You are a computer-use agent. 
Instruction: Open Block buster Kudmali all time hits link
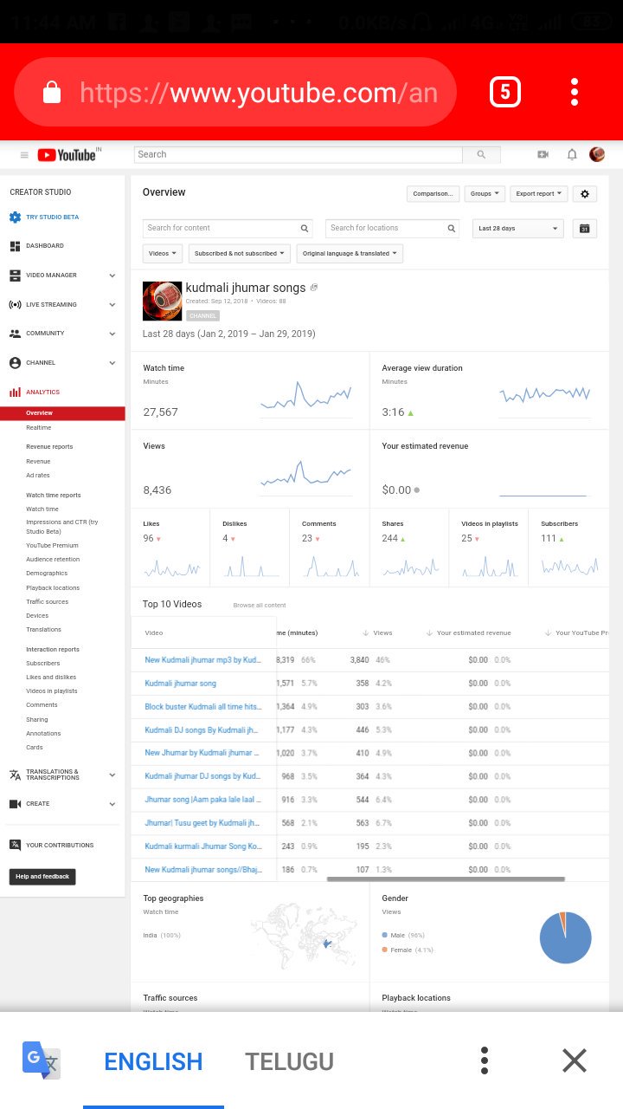pyautogui.click(x=202, y=707)
